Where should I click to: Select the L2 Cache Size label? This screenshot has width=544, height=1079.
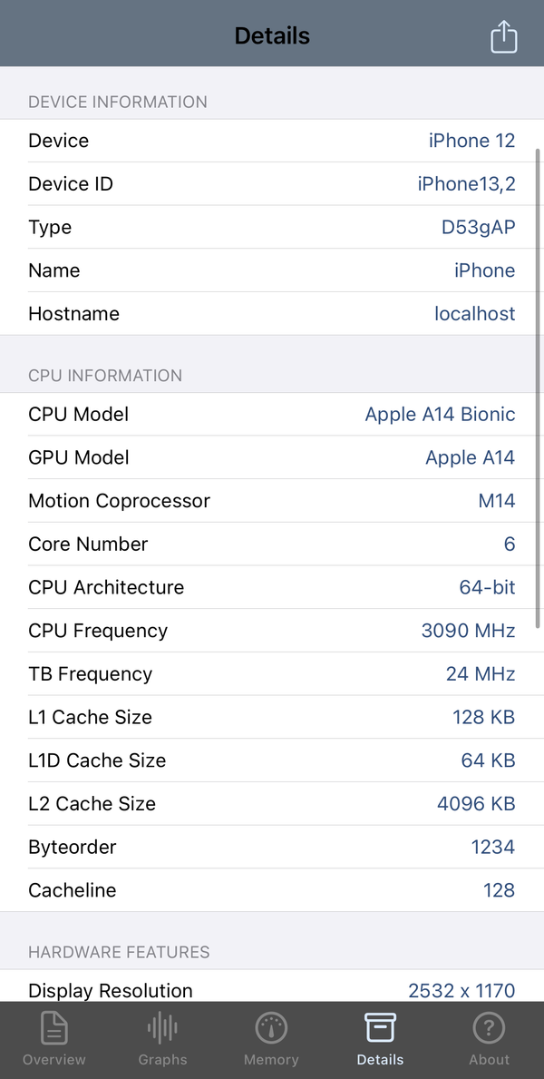coord(92,804)
